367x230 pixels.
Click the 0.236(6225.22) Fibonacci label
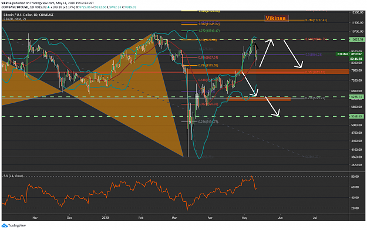coord(315,98)
